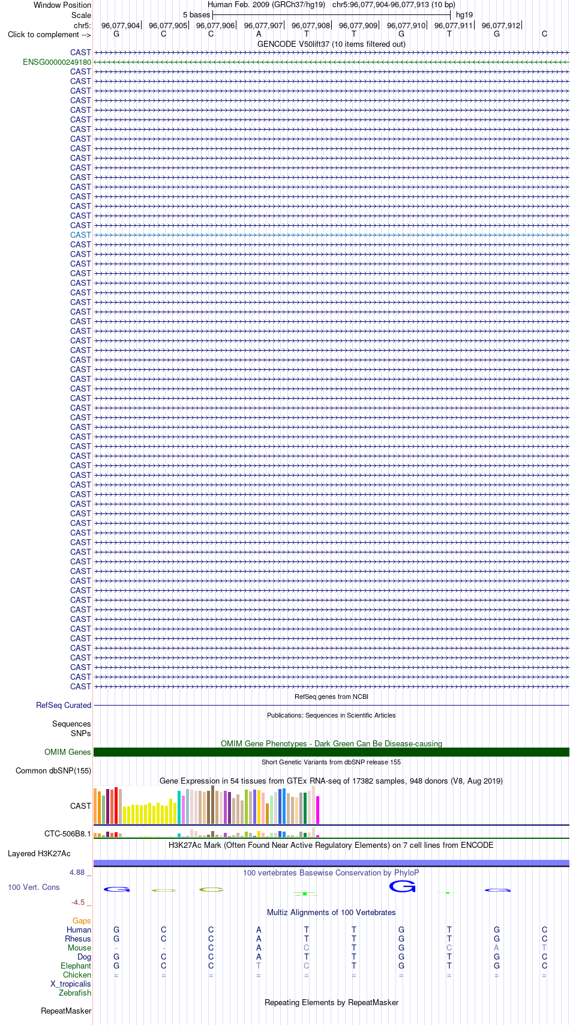Click the Human species row label

(79, 930)
